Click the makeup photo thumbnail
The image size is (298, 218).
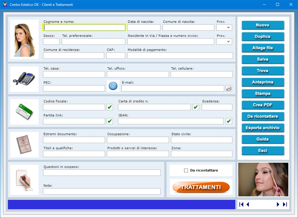pos(263,179)
